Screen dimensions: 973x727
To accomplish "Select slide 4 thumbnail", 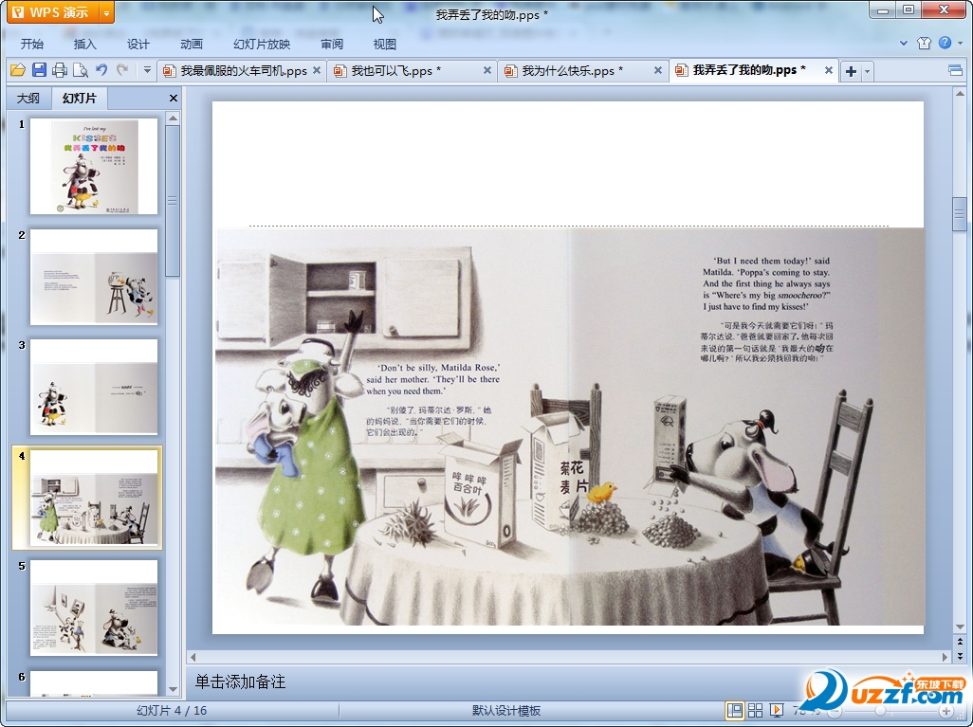I will [94, 498].
